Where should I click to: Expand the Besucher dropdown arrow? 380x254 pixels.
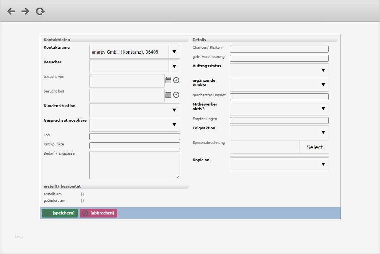coord(174,66)
